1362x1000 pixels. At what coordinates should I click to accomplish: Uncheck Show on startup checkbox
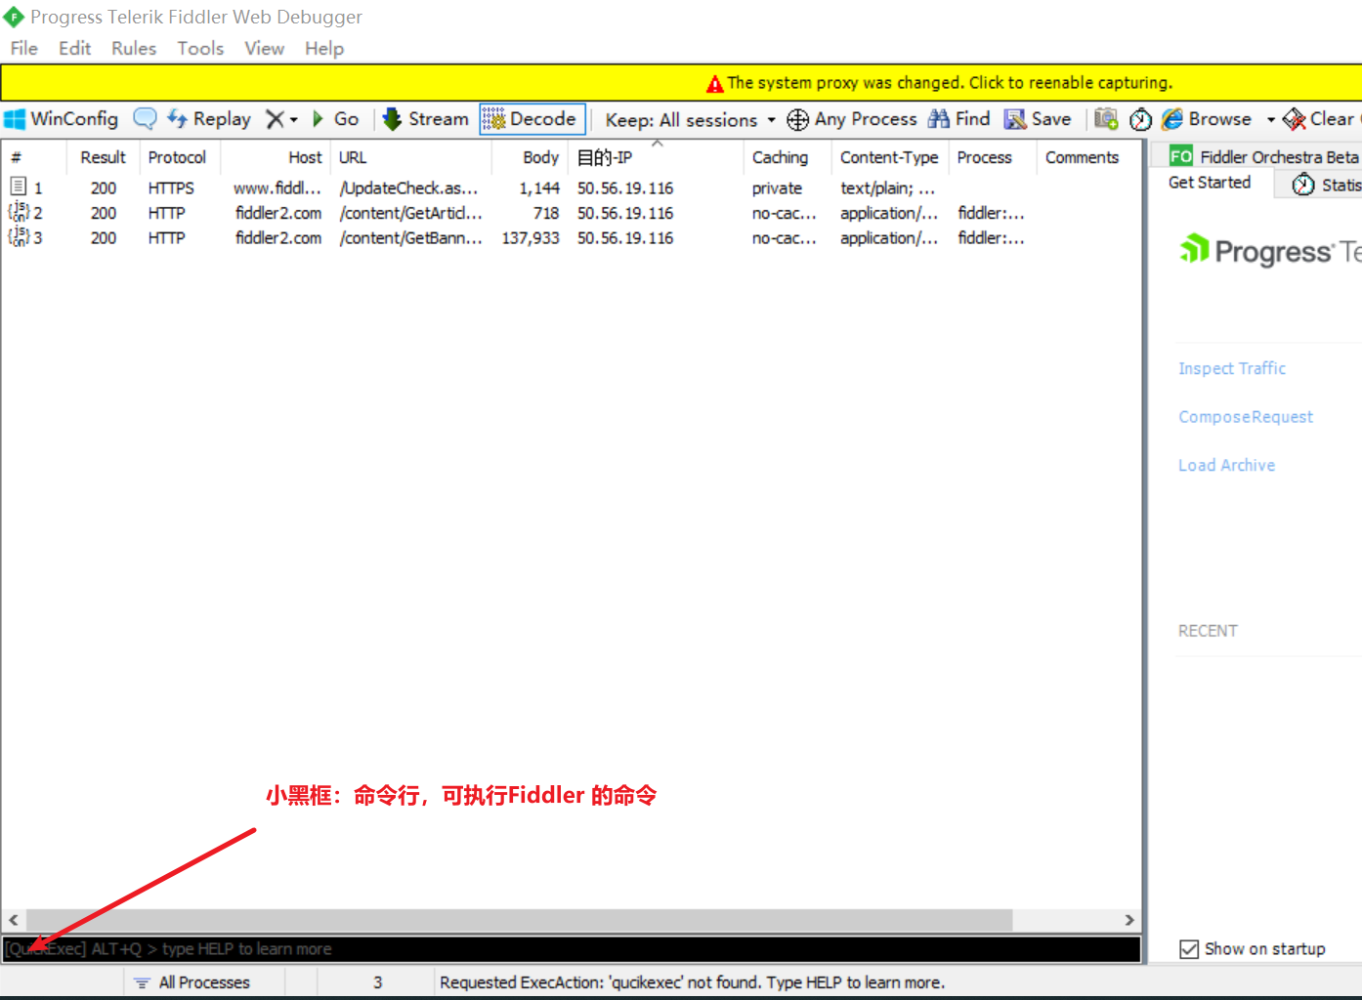coord(1189,949)
